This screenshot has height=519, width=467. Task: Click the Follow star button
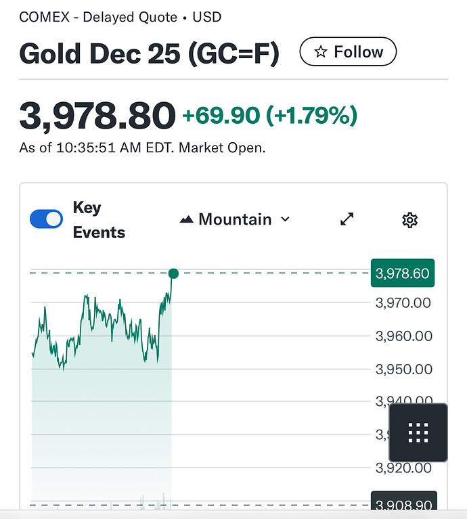(x=348, y=52)
